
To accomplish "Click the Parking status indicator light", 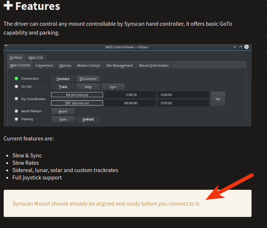I will 16,119.
